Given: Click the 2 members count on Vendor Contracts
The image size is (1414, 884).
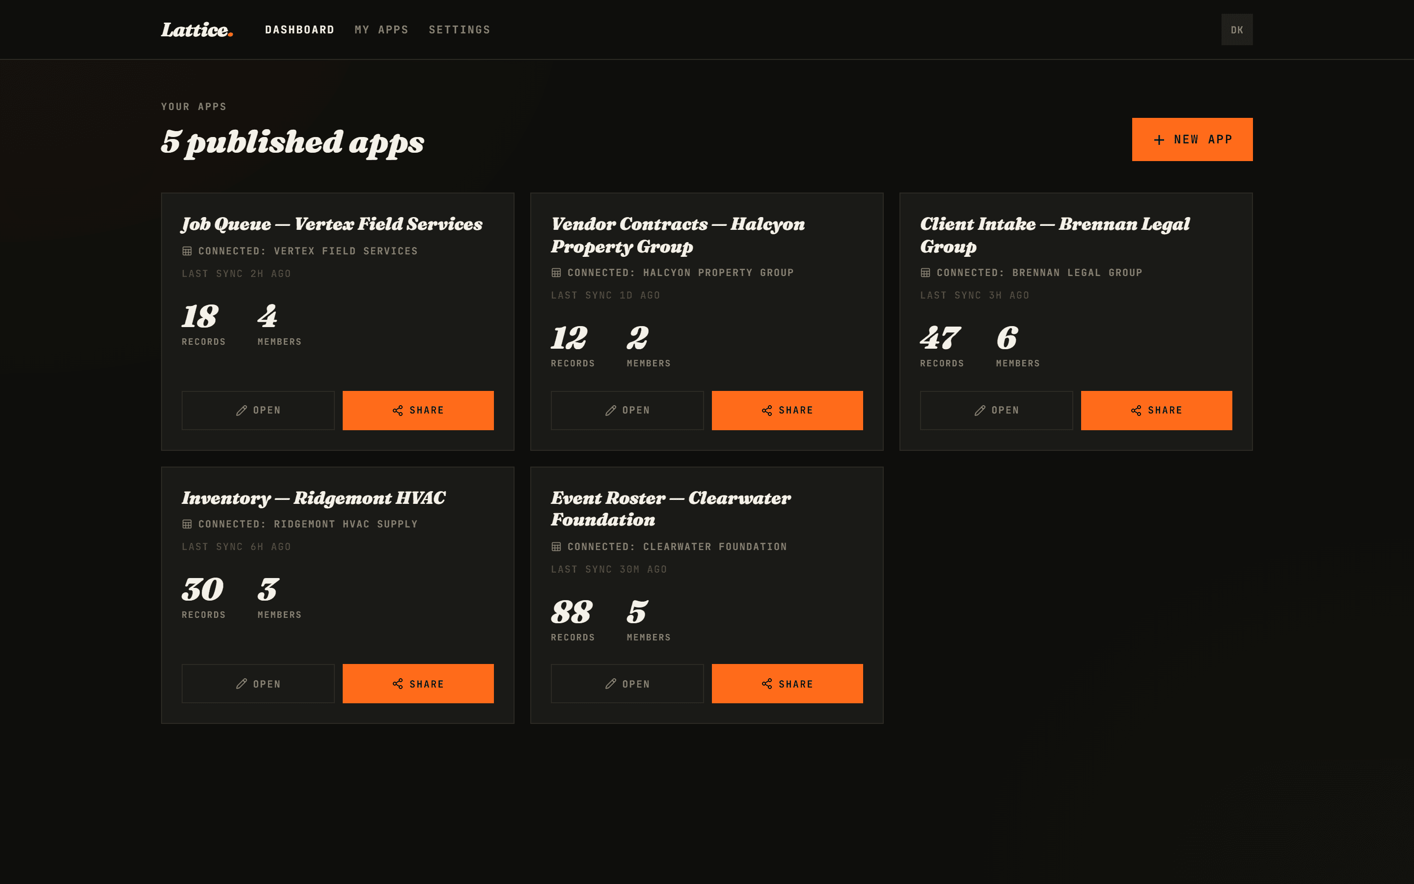Looking at the screenshot, I should 637,338.
